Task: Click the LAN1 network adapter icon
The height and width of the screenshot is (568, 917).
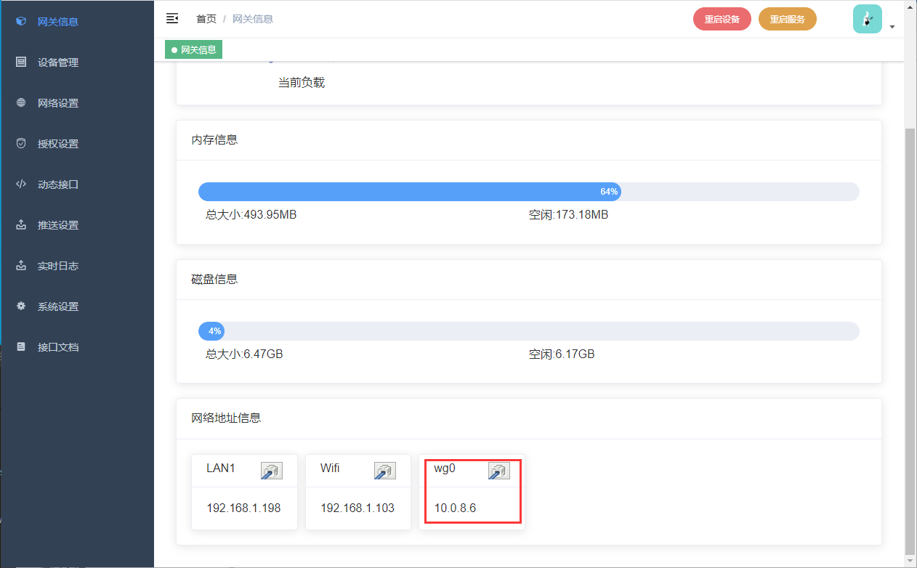Action: point(271,471)
